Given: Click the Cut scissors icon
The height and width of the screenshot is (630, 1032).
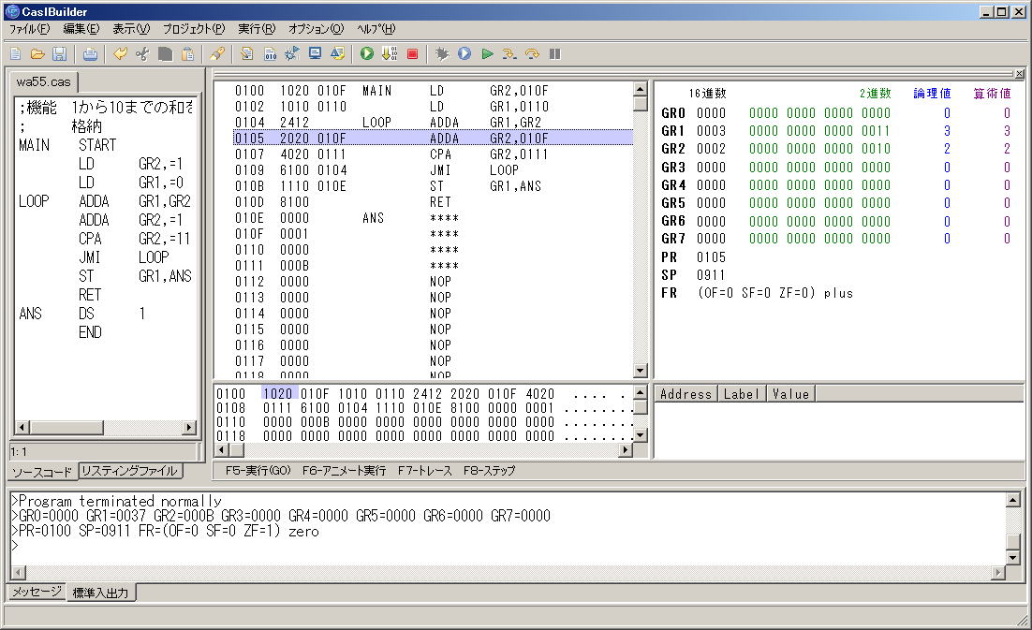Looking at the screenshot, I should tap(142, 54).
